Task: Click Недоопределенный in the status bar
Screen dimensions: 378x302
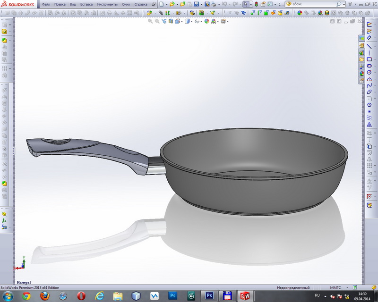Action: [x=293, y=287]
